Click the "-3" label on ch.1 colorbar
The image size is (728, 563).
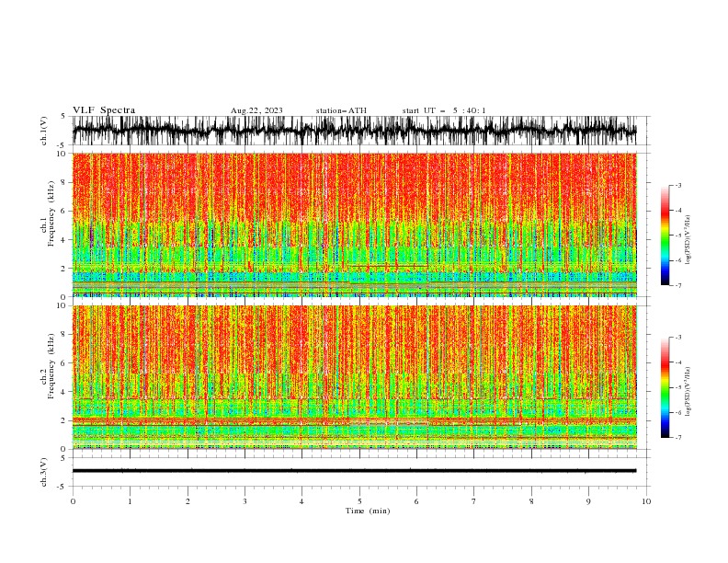677,185
